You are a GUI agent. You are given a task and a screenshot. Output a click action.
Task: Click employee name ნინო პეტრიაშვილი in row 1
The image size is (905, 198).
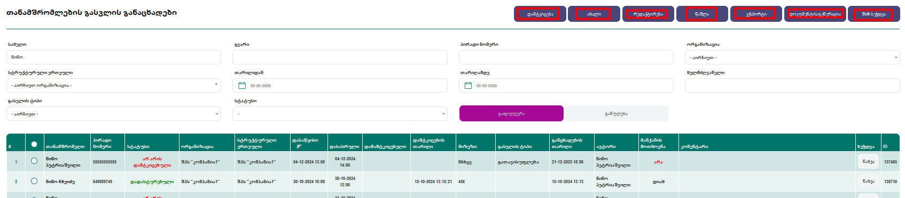tap(63, 162)
